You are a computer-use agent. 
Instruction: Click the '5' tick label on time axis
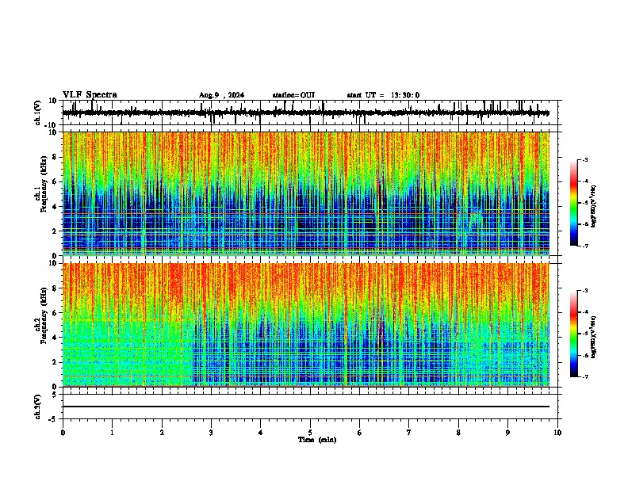[x=310, y=433]
